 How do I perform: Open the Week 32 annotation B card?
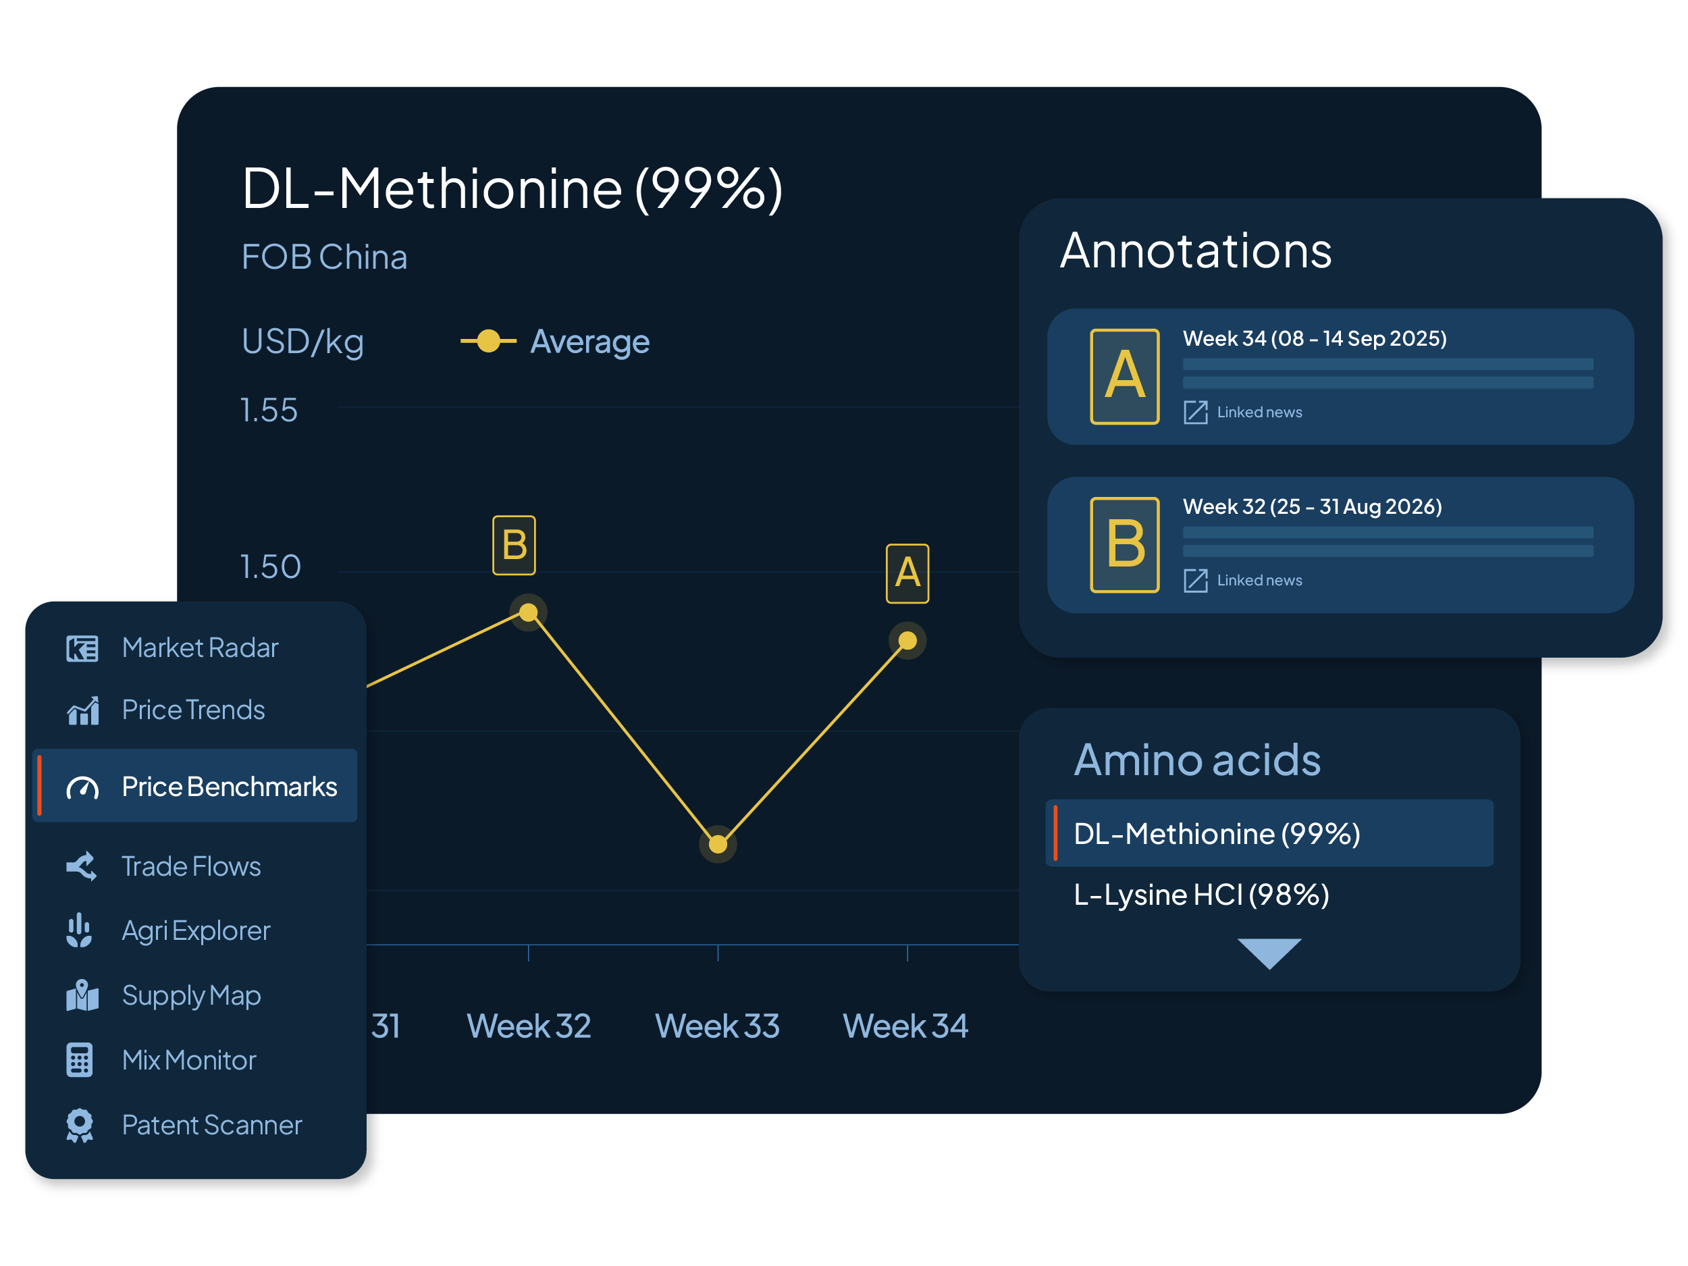pos(1340,545)
